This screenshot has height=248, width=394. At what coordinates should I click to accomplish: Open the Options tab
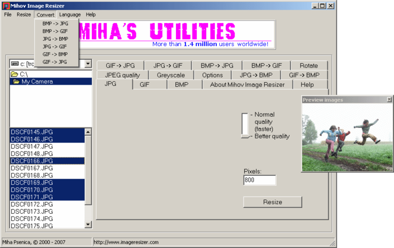[x=213, y=75]
